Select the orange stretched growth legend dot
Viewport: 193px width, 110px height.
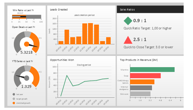(x=14, y=103)
